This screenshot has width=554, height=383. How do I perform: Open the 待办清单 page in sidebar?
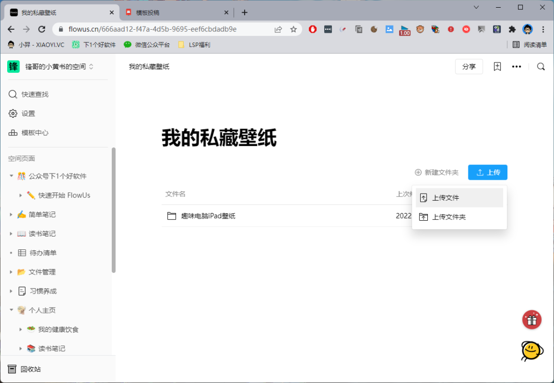(43, 253)
